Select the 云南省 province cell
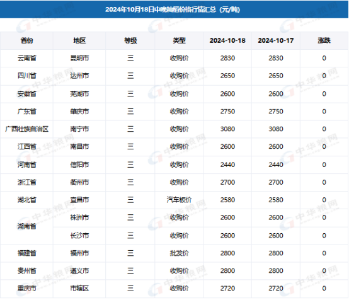 pos(26,58)
